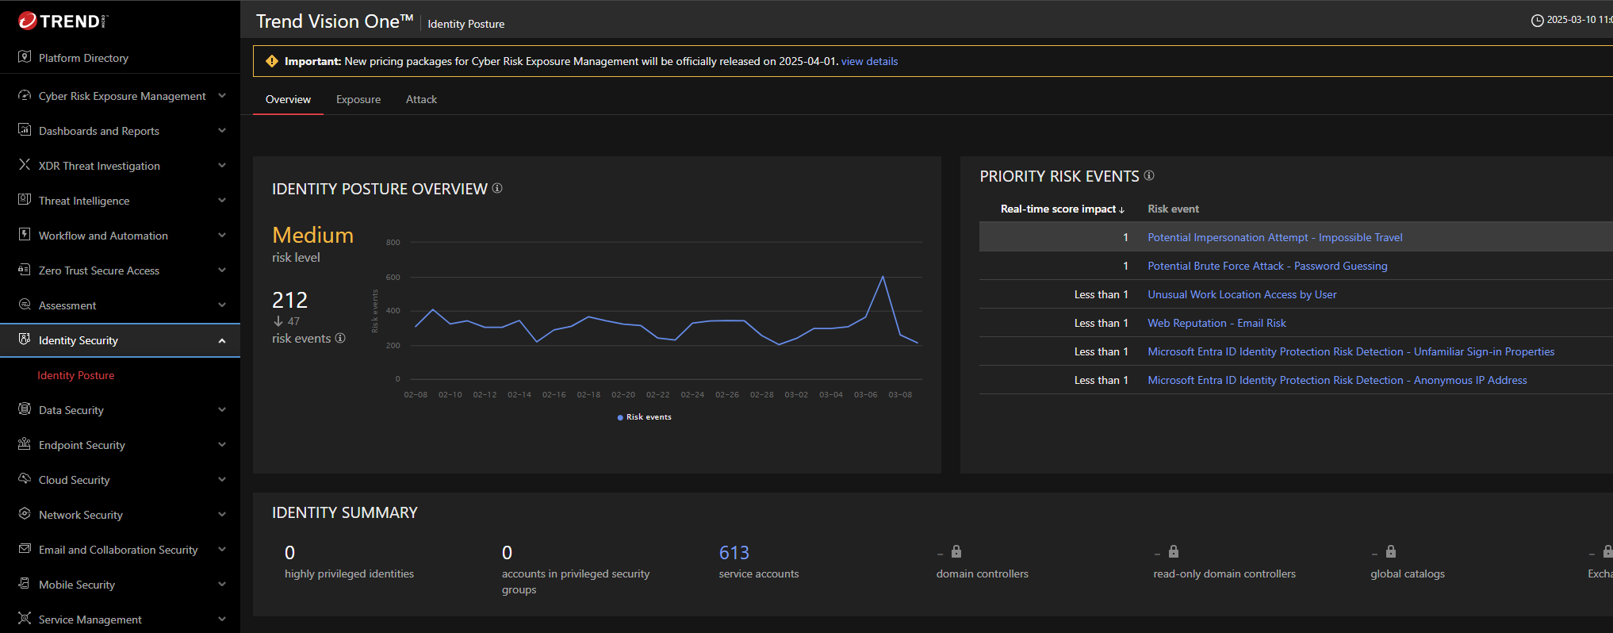Screen dimensions: 1613x633
Task: Click info icon next to Priority Risk Events
Action: click(x=1149, y=176)
